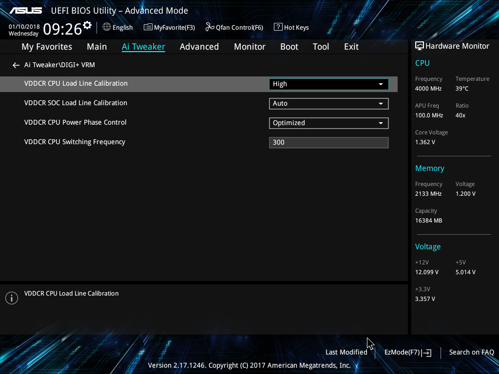
Task: Open VDDCR SOC Load Line Calibration dropdown
Action: click(x=329, y=104)
